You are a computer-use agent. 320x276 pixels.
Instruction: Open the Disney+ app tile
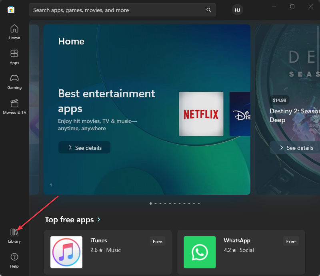click(240, 114)
